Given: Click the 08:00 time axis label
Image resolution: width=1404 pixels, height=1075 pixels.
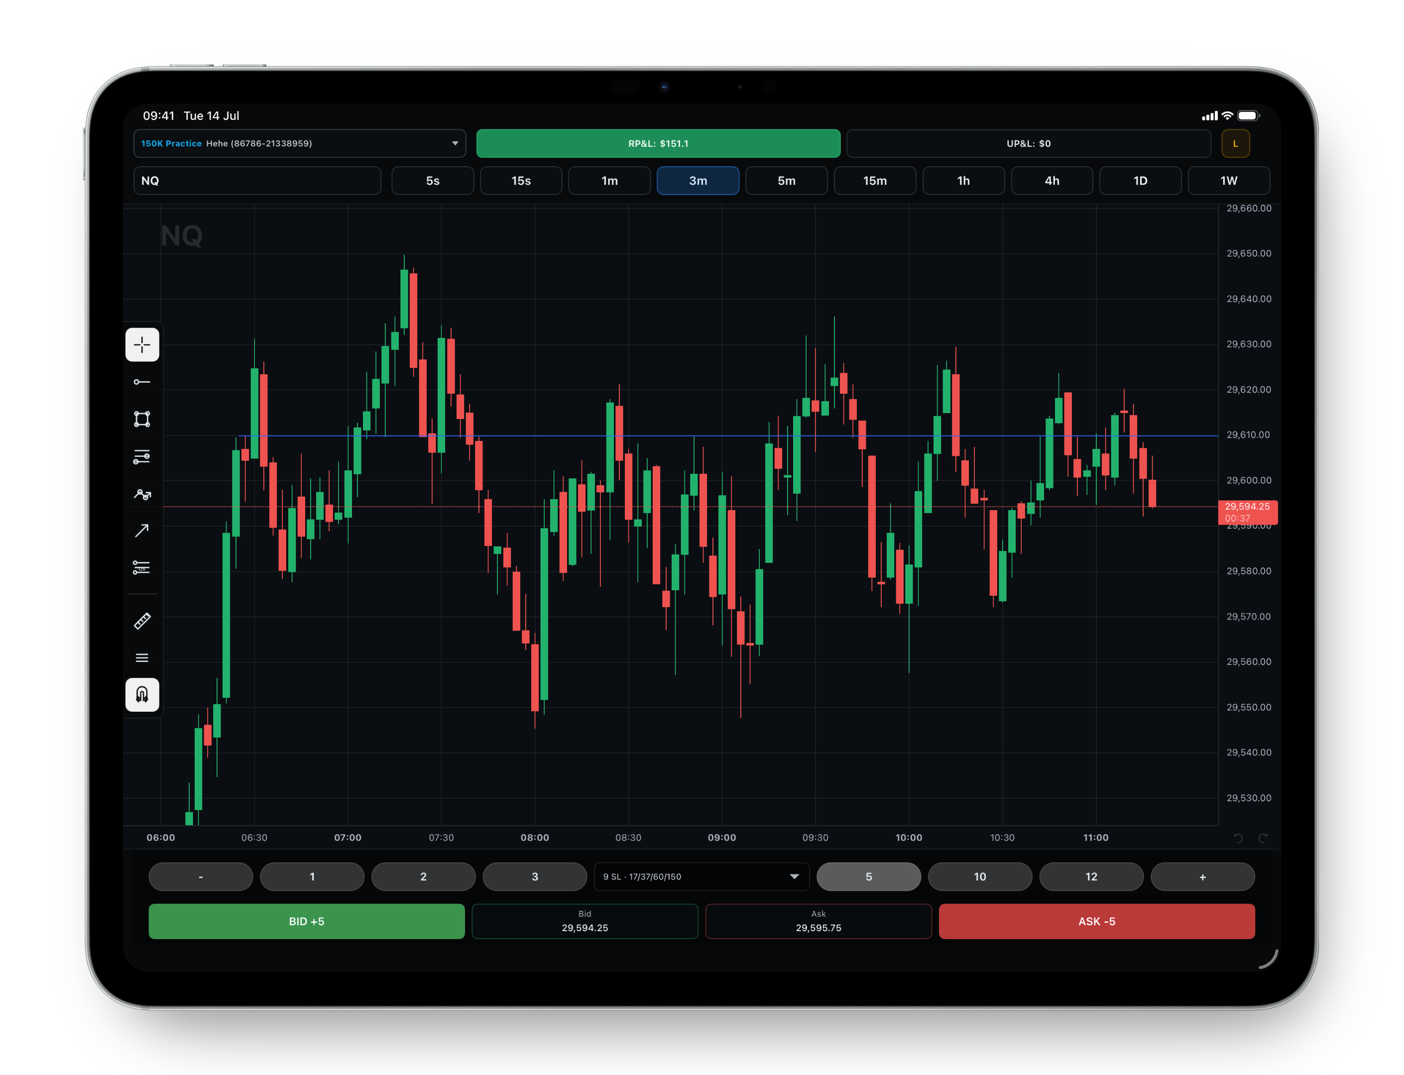Looking at the screenshot, I should [535, 838].
